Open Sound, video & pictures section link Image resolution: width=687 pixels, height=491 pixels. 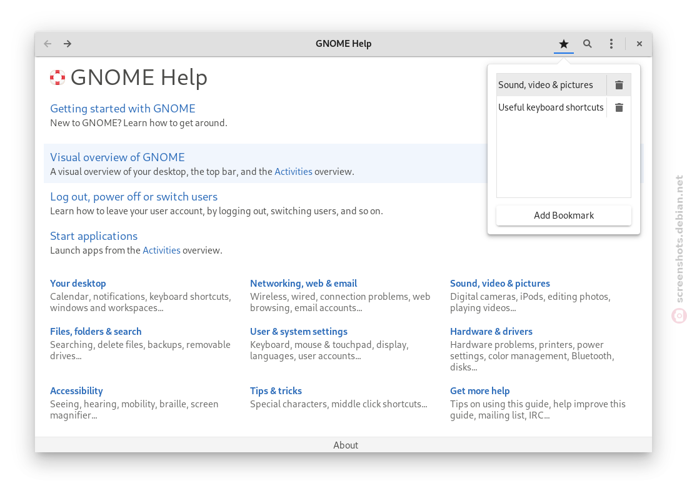[x=500, y=284]
